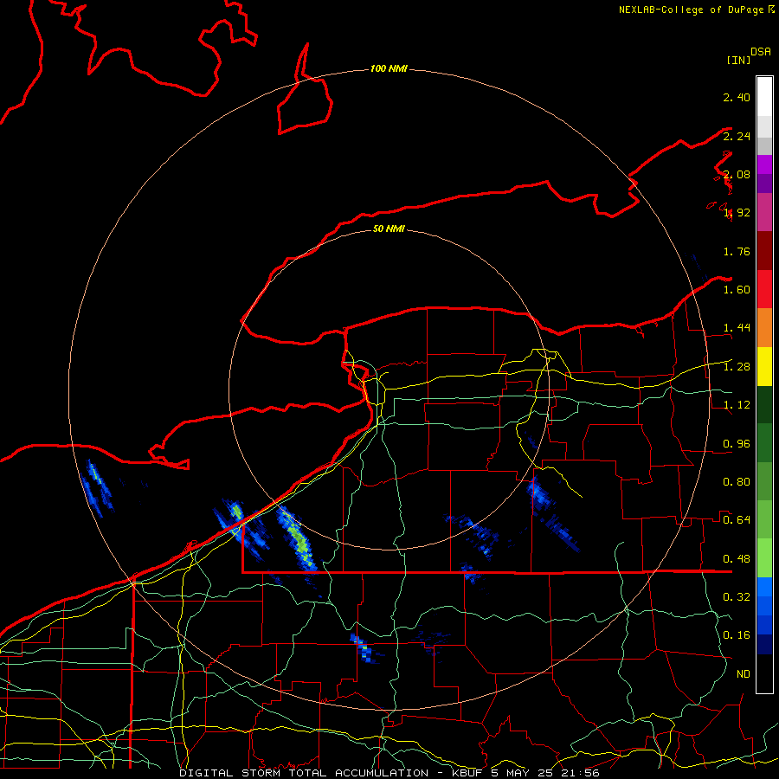
Task: Click the 1.60 legend value
Action: point(737,290)
